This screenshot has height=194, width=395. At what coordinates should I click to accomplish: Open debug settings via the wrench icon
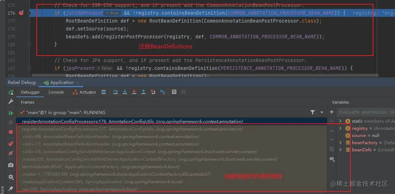pyautogui.click(x=11, y=101)
